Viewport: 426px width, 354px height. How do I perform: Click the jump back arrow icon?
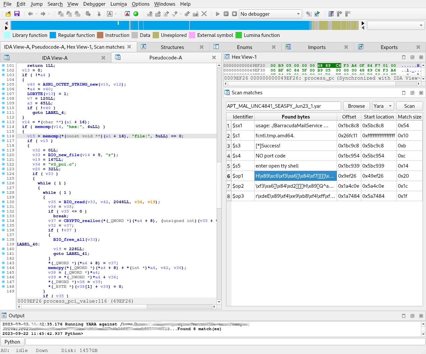pos(30,14)
